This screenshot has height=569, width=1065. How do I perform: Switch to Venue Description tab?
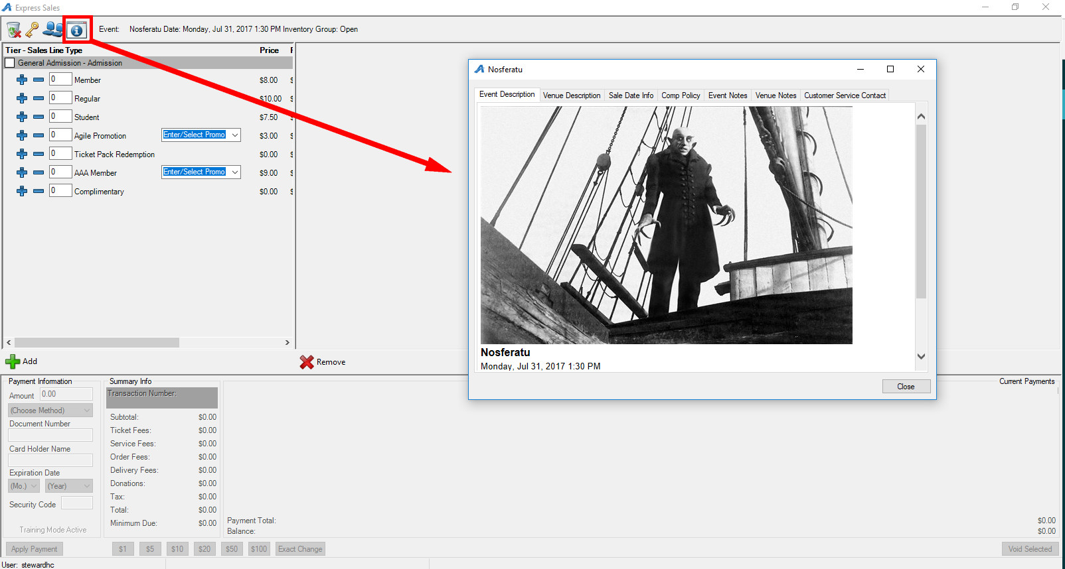572,95
